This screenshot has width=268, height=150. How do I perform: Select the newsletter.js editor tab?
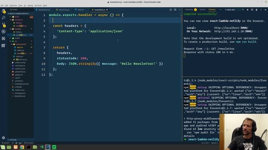point(100,10)
